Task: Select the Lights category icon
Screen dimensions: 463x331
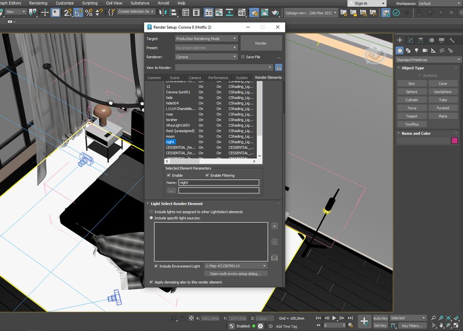Action: click(416, 50)
